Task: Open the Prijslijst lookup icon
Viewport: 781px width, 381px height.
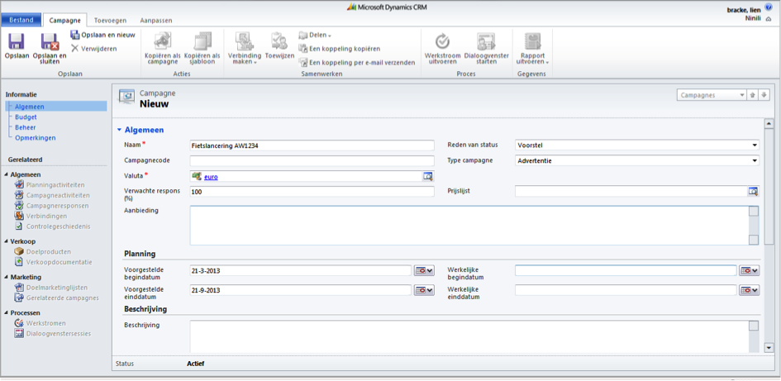Action: pyautogui.click(x=753, y=192)
